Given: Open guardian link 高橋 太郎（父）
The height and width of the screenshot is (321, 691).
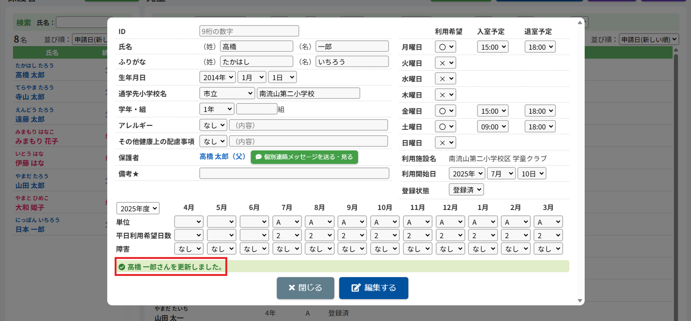Looking at the screenshot, I should click(x=223, y=157).
